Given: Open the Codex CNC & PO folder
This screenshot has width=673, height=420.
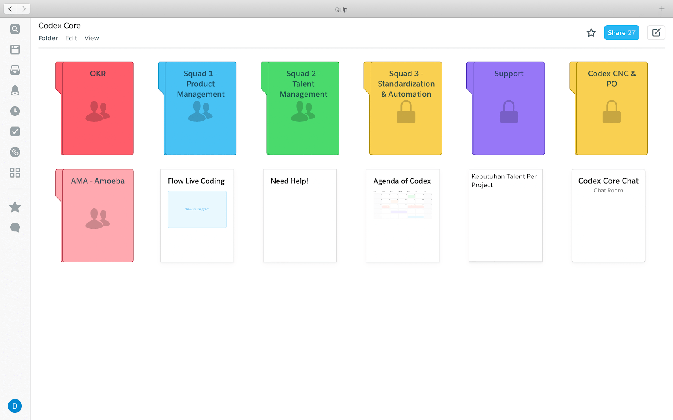Looking at the screenshot, I should (609, 108).
